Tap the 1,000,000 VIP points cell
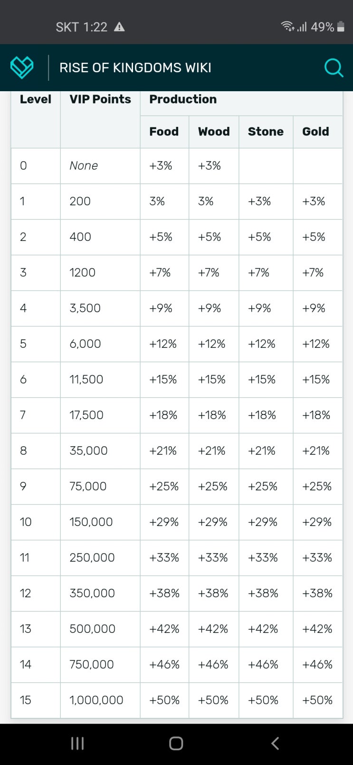Screen dimensions: 353x765 (x=96, y=700)
